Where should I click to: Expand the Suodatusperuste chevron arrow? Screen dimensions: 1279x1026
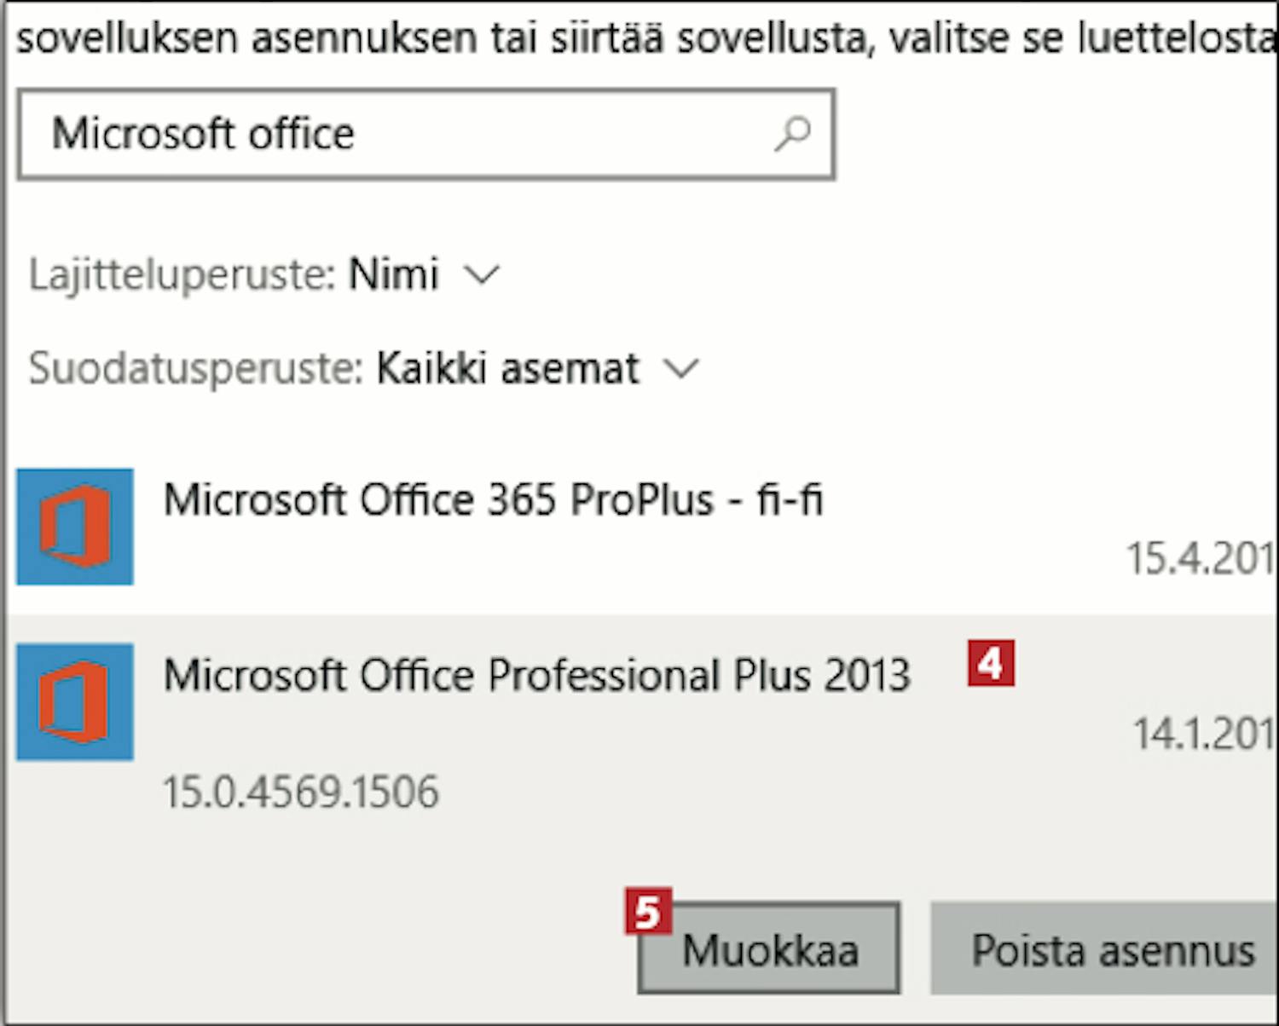(x=680, y=369)
